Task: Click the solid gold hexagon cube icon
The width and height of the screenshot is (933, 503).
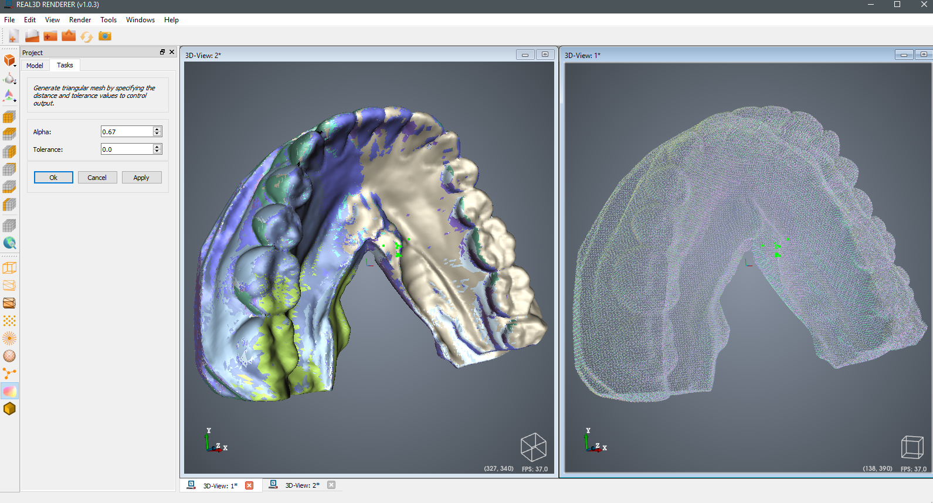Action: pos(9,409)
